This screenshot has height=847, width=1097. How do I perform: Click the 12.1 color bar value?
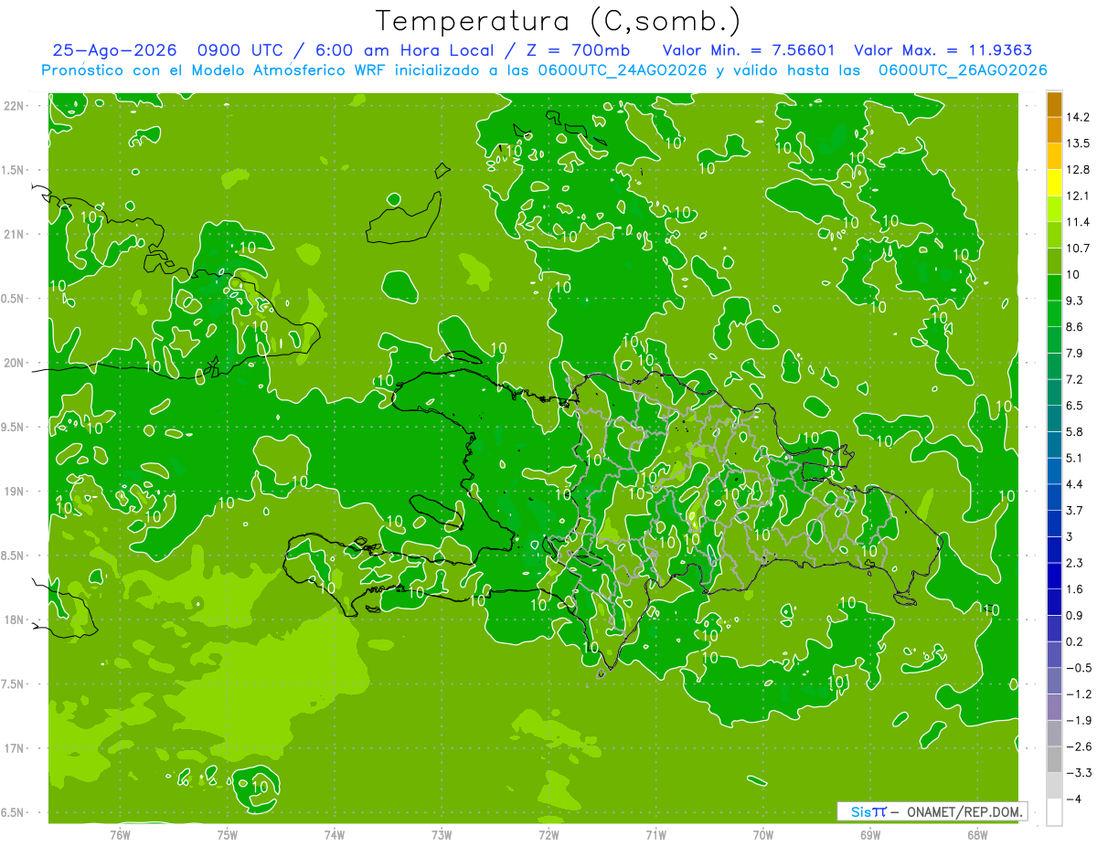tap(1078, 196)
